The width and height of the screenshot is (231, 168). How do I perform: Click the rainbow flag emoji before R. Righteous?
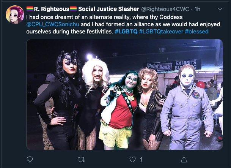(x=30, y=9)
